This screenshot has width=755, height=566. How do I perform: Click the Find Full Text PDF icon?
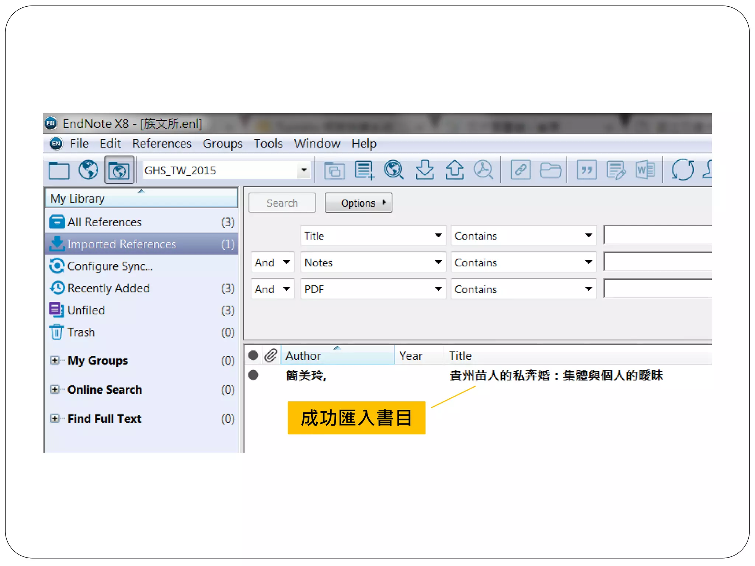484,170
